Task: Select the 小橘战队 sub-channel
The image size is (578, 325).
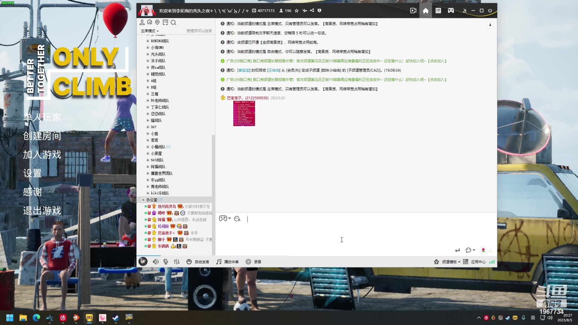Action: coord(158,147)
